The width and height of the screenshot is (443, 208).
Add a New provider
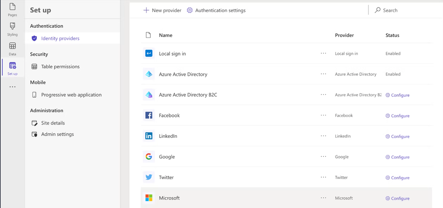tap(162, 10)
